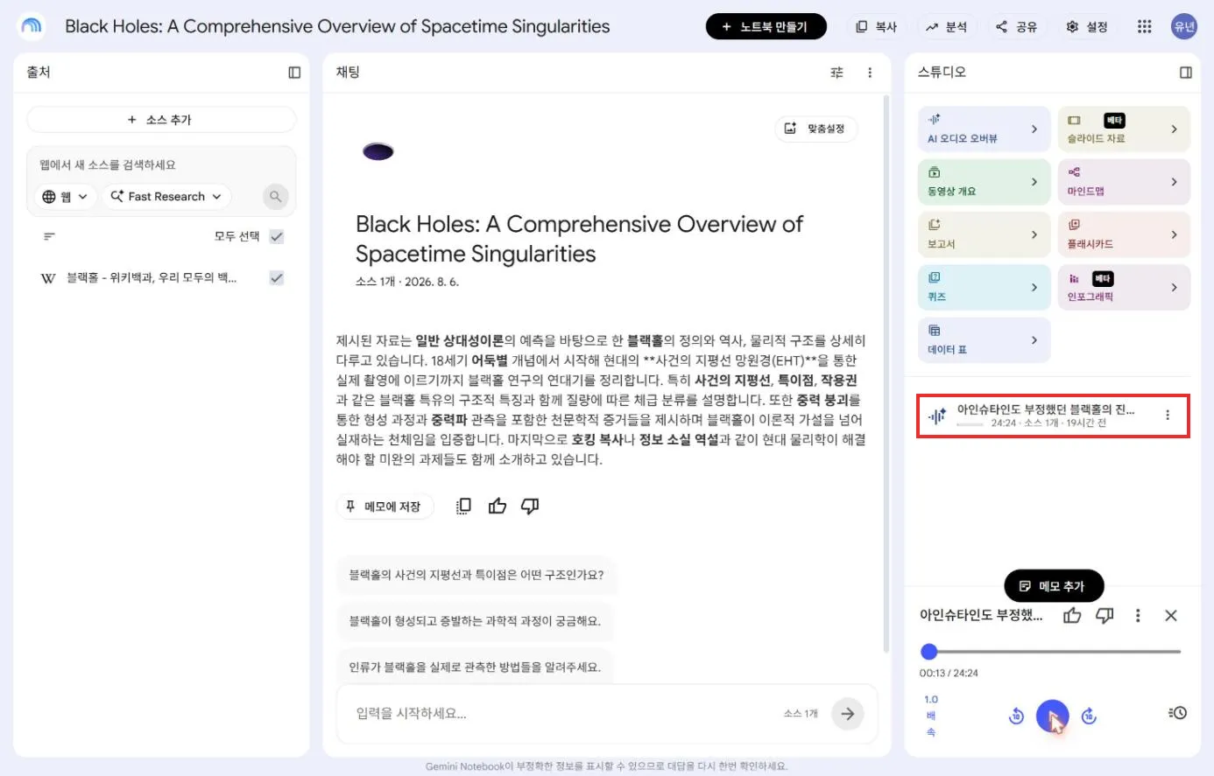Send the chat message with arrow button

(x=847, y=714)
